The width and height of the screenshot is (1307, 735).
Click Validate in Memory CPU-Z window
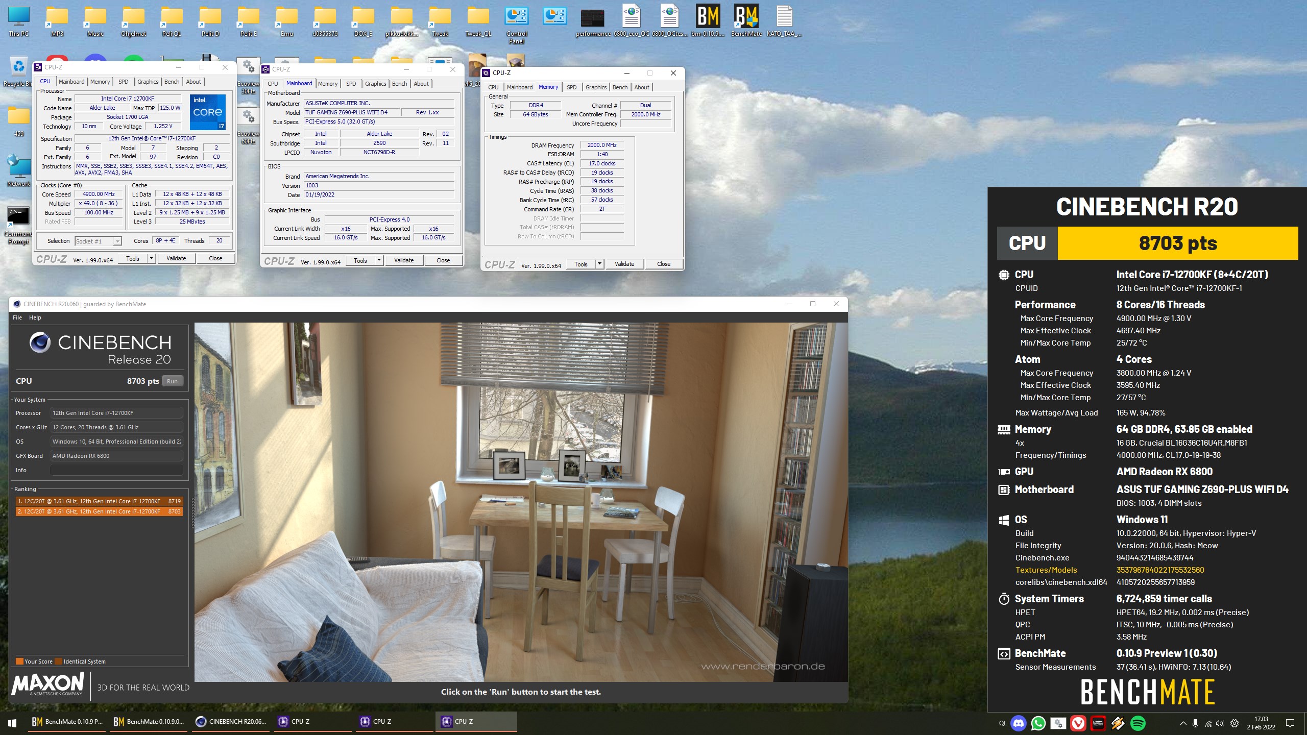pos(624,264)
